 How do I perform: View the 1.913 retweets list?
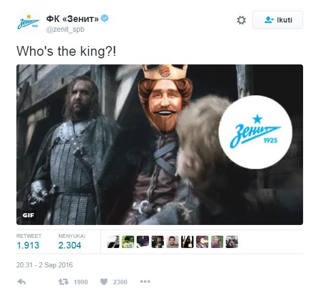[x=28, y=245]
